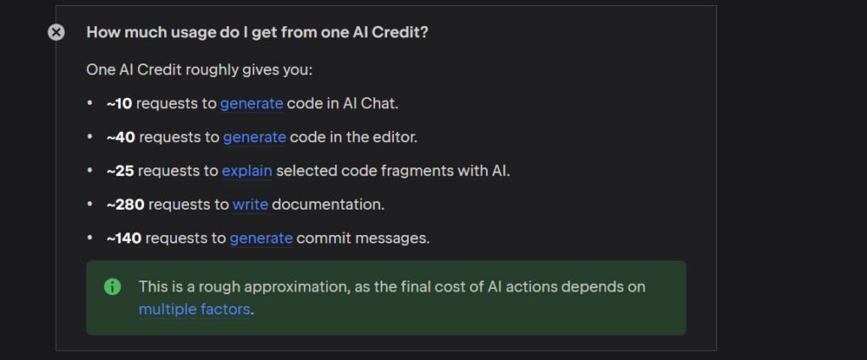The width and height of the screenshot is (867, 360).
Task: Click the bold ~40 requests figure
Action: [x=121, y=137]
